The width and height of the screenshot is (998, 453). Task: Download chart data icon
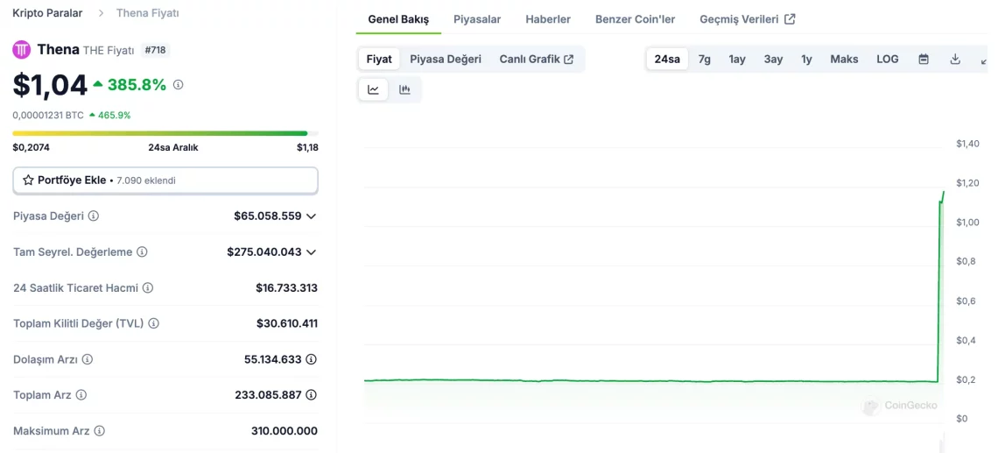click(955, 60)
